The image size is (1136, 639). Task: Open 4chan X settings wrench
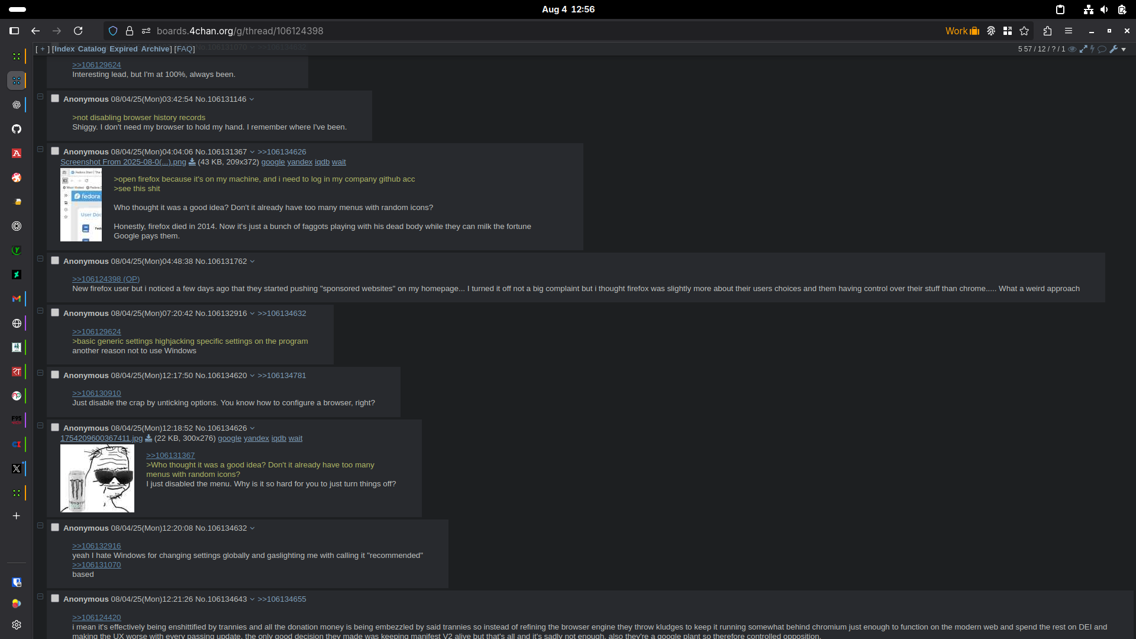(1114, 49)
